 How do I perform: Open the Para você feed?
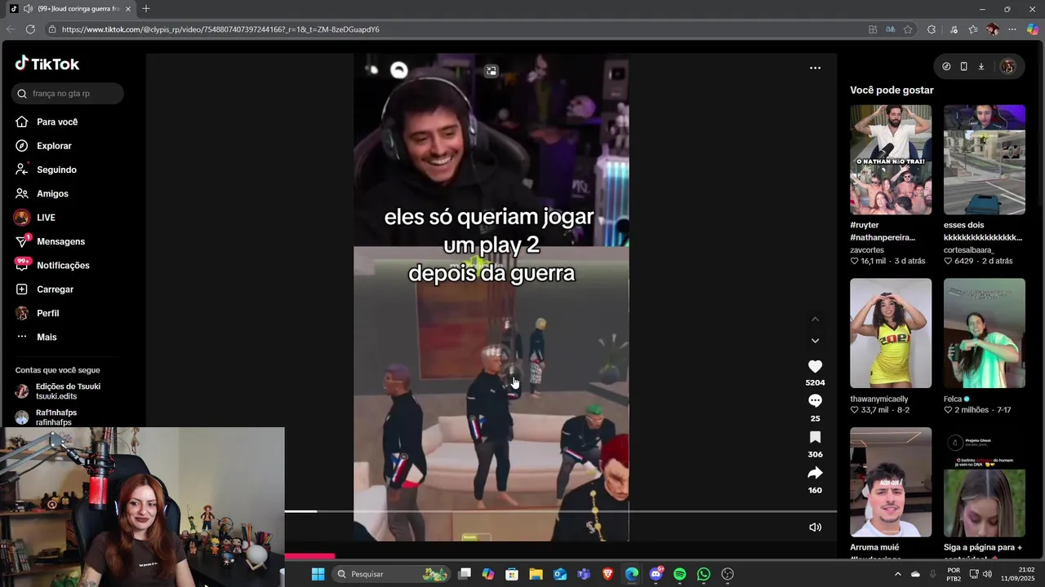(x=46, y=121)
